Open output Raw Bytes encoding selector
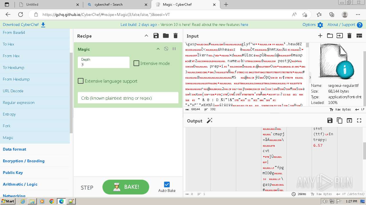Screen dimensions: 366x205 tap(321, 194)
